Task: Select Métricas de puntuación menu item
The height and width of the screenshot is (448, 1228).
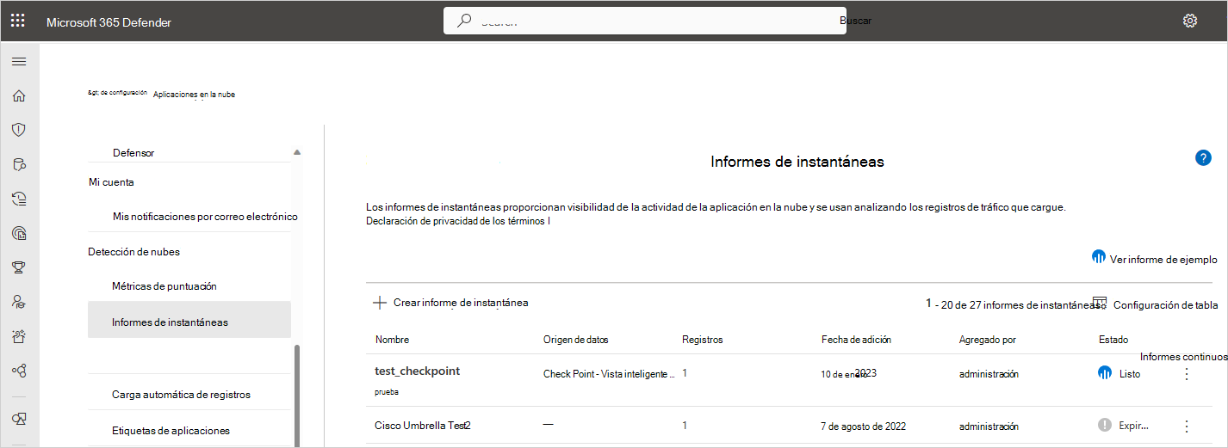Action: click(164, 285)
